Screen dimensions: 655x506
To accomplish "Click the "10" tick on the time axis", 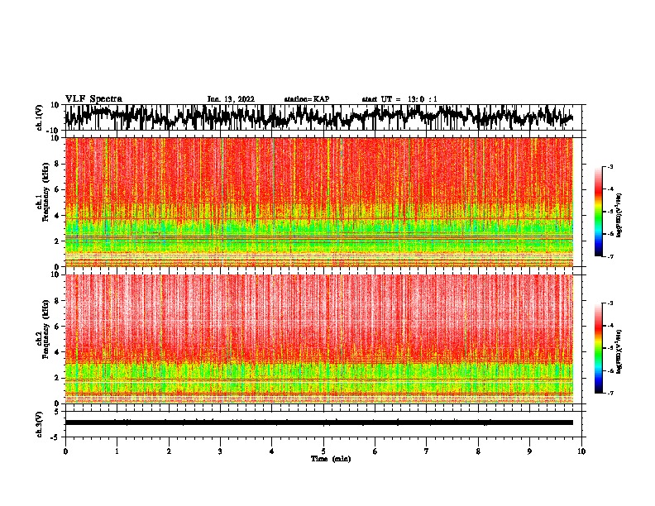I will (581, 451).
